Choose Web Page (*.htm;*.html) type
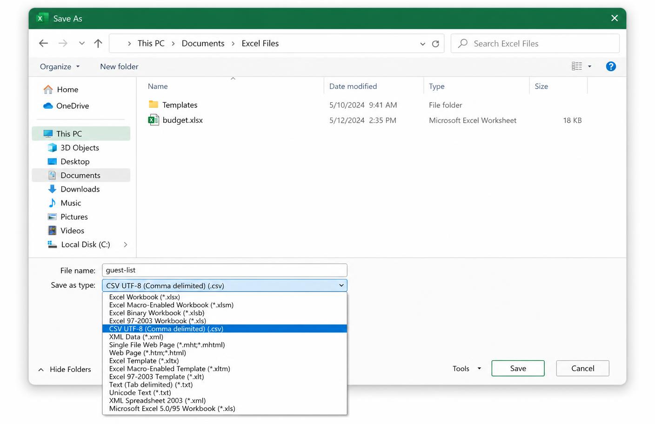Viewport: 655px width, 424px height. click(225, 352)
